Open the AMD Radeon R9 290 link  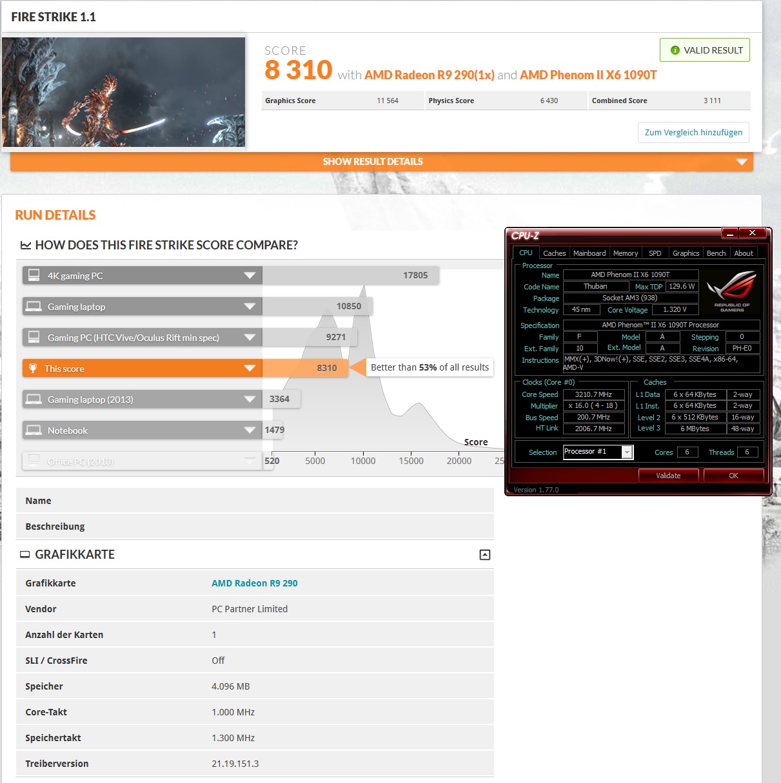click(x=255, y=583)
